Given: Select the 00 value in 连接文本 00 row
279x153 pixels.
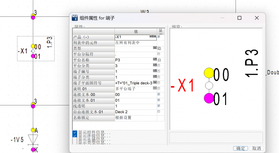Looking at the screenshot, I should tap(136, 95).
